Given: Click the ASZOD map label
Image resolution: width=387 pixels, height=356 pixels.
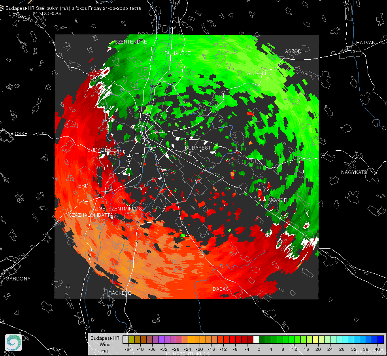Looking at the screenshot, I should click(x=293, y=51).
